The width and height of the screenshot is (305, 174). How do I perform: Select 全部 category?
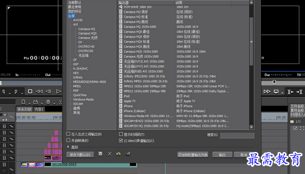(x=71, y=16)
